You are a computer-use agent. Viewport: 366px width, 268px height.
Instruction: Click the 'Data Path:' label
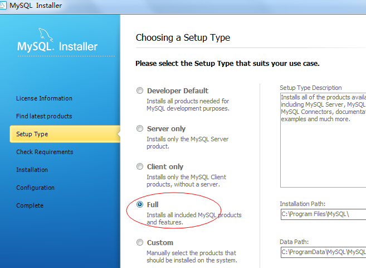tap(294, 242)
